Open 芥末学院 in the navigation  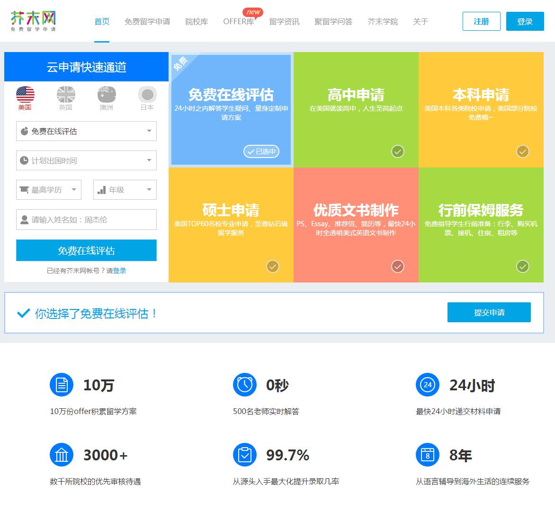pyautogui.click(x=383, y=22)
